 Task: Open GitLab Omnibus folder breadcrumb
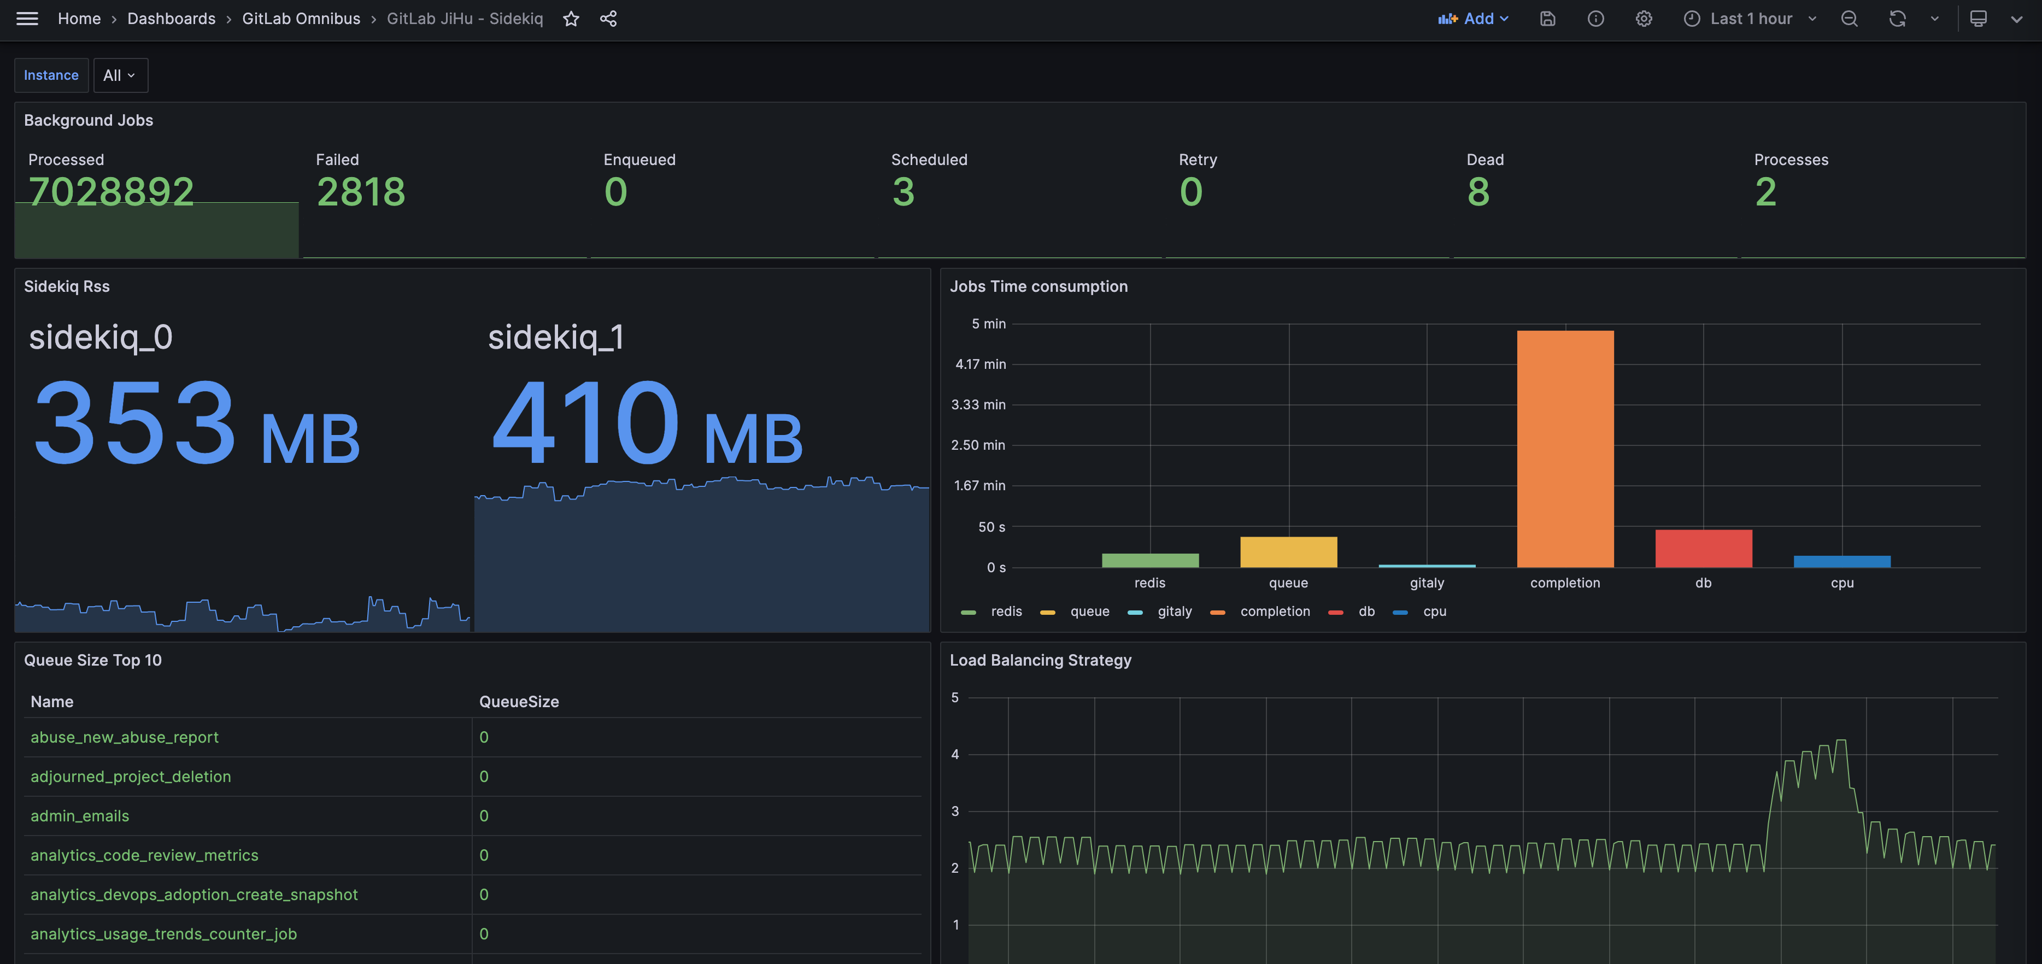point(301,18)
